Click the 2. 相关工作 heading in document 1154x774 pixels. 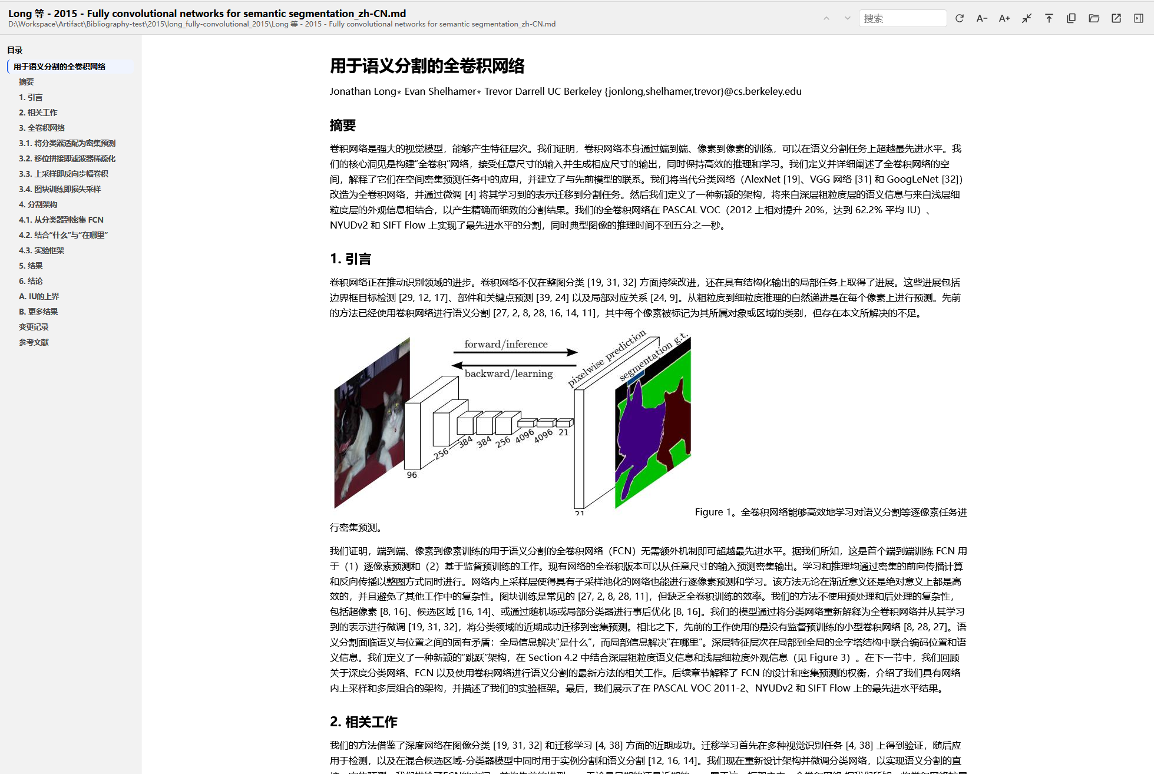[x=363, y=722]
